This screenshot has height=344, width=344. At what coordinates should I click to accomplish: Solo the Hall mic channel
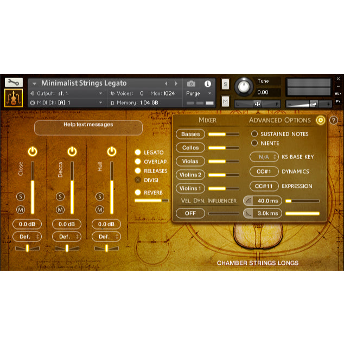tap(100, 196)
